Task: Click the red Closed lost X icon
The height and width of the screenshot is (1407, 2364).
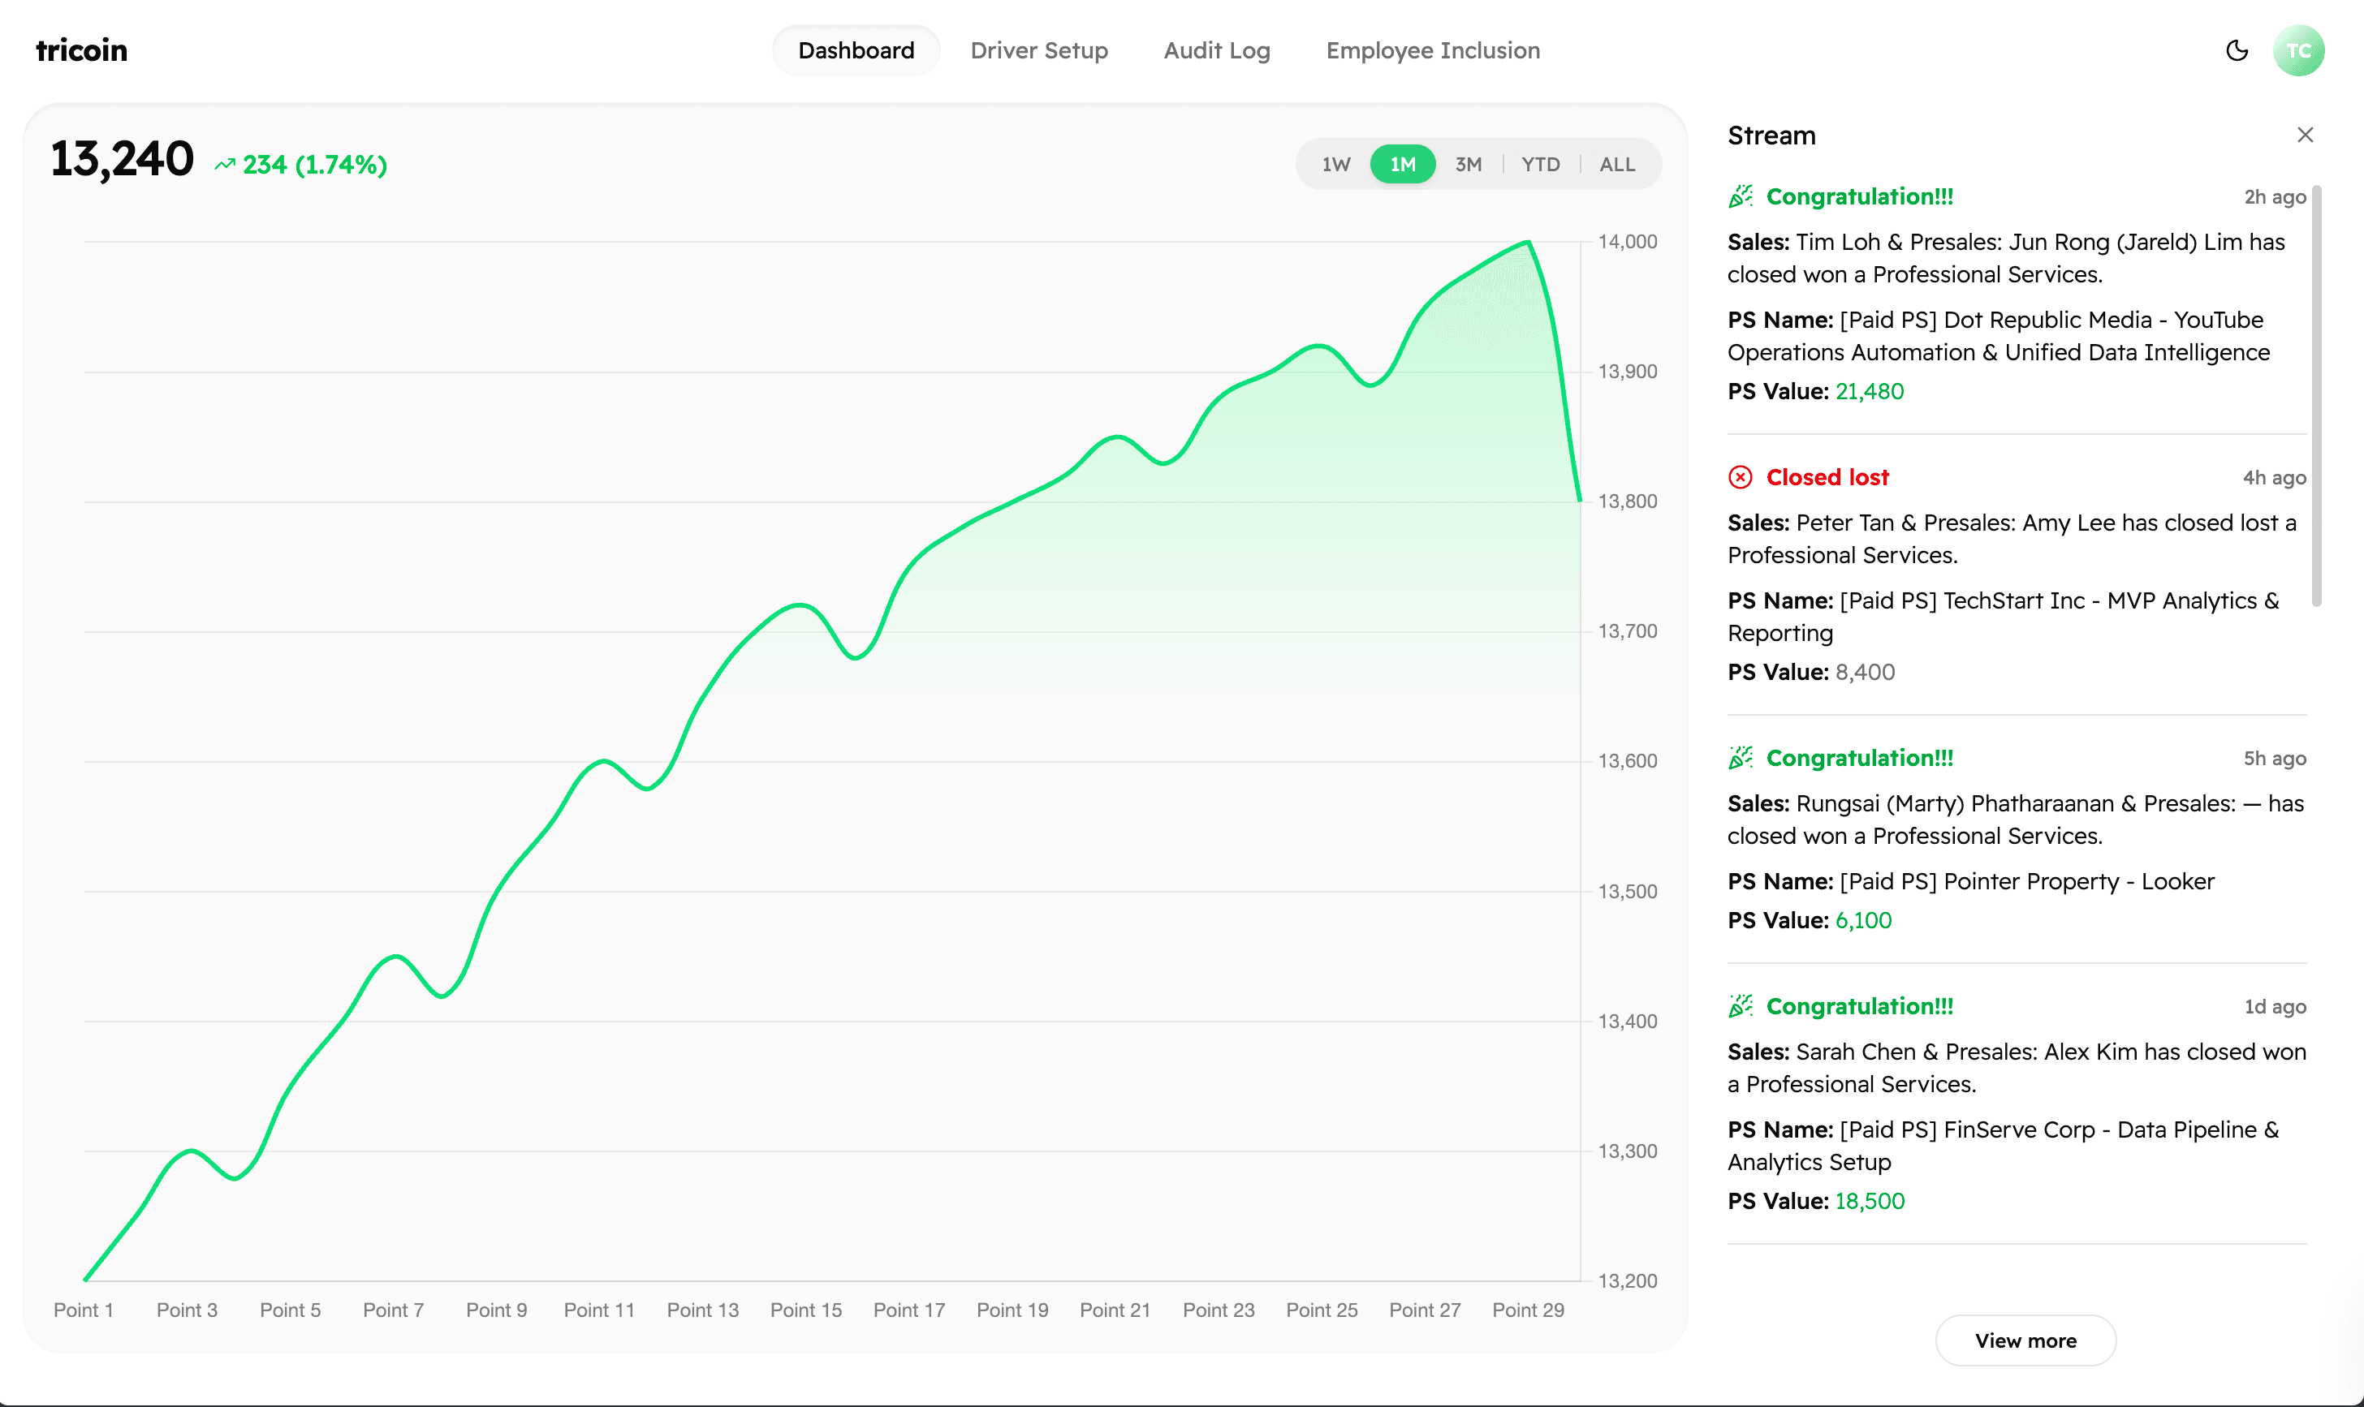Action: click(1740, 477)
